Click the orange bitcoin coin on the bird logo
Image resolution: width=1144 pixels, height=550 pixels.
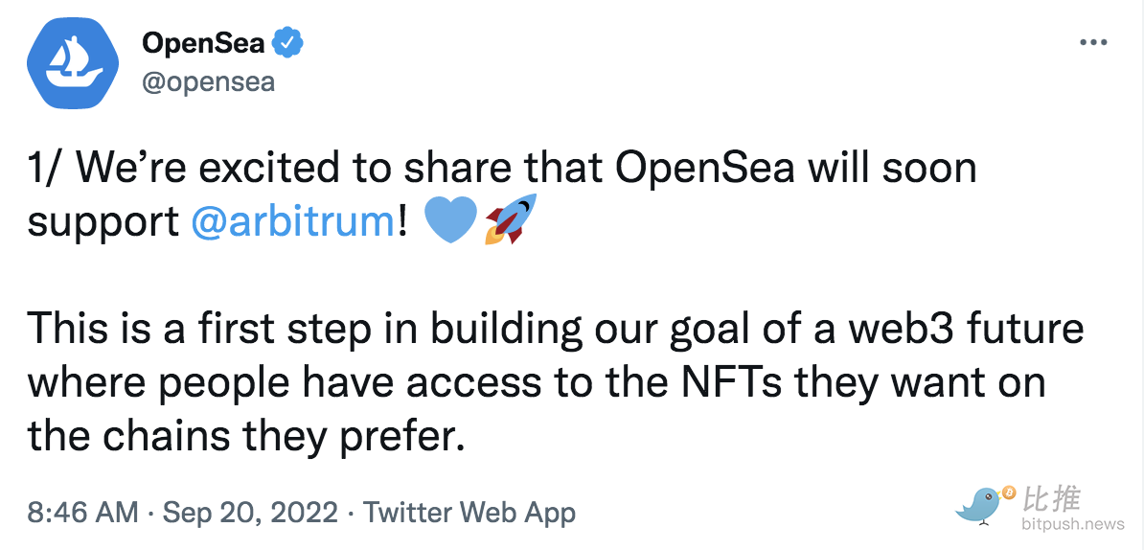point(1008,492)
